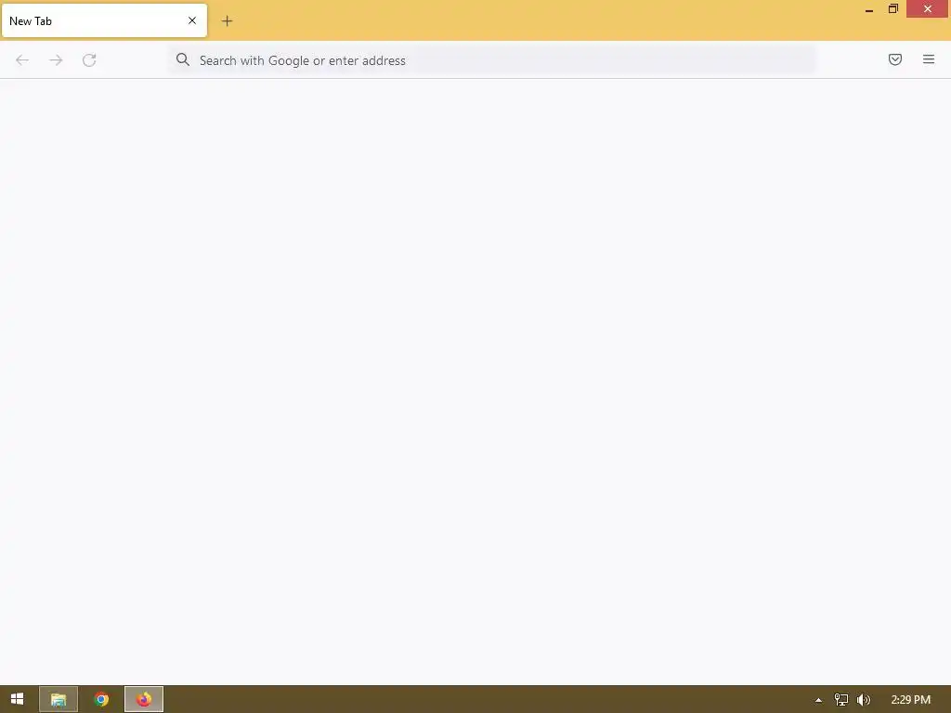The width and height of the screenshot is (951, 713).
Task: Click the 2:29 PM clock
Action: tap(911, 700)
